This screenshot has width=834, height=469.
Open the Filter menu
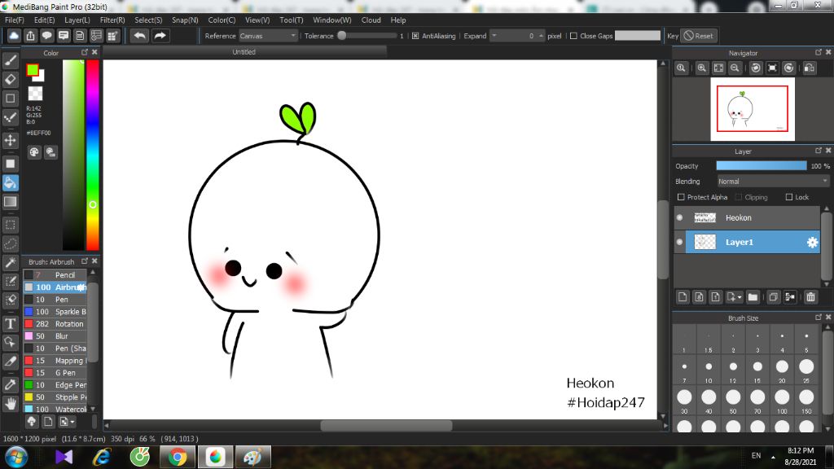point(112,20)
